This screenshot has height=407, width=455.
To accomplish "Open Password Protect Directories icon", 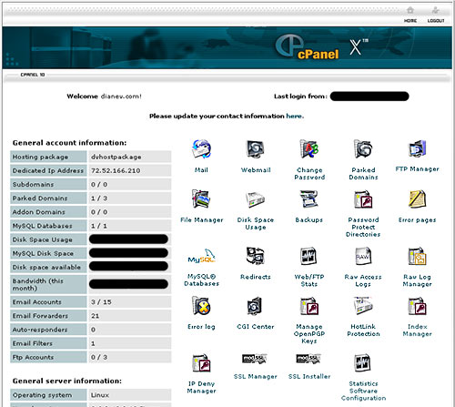I will [x=363, y=199].
